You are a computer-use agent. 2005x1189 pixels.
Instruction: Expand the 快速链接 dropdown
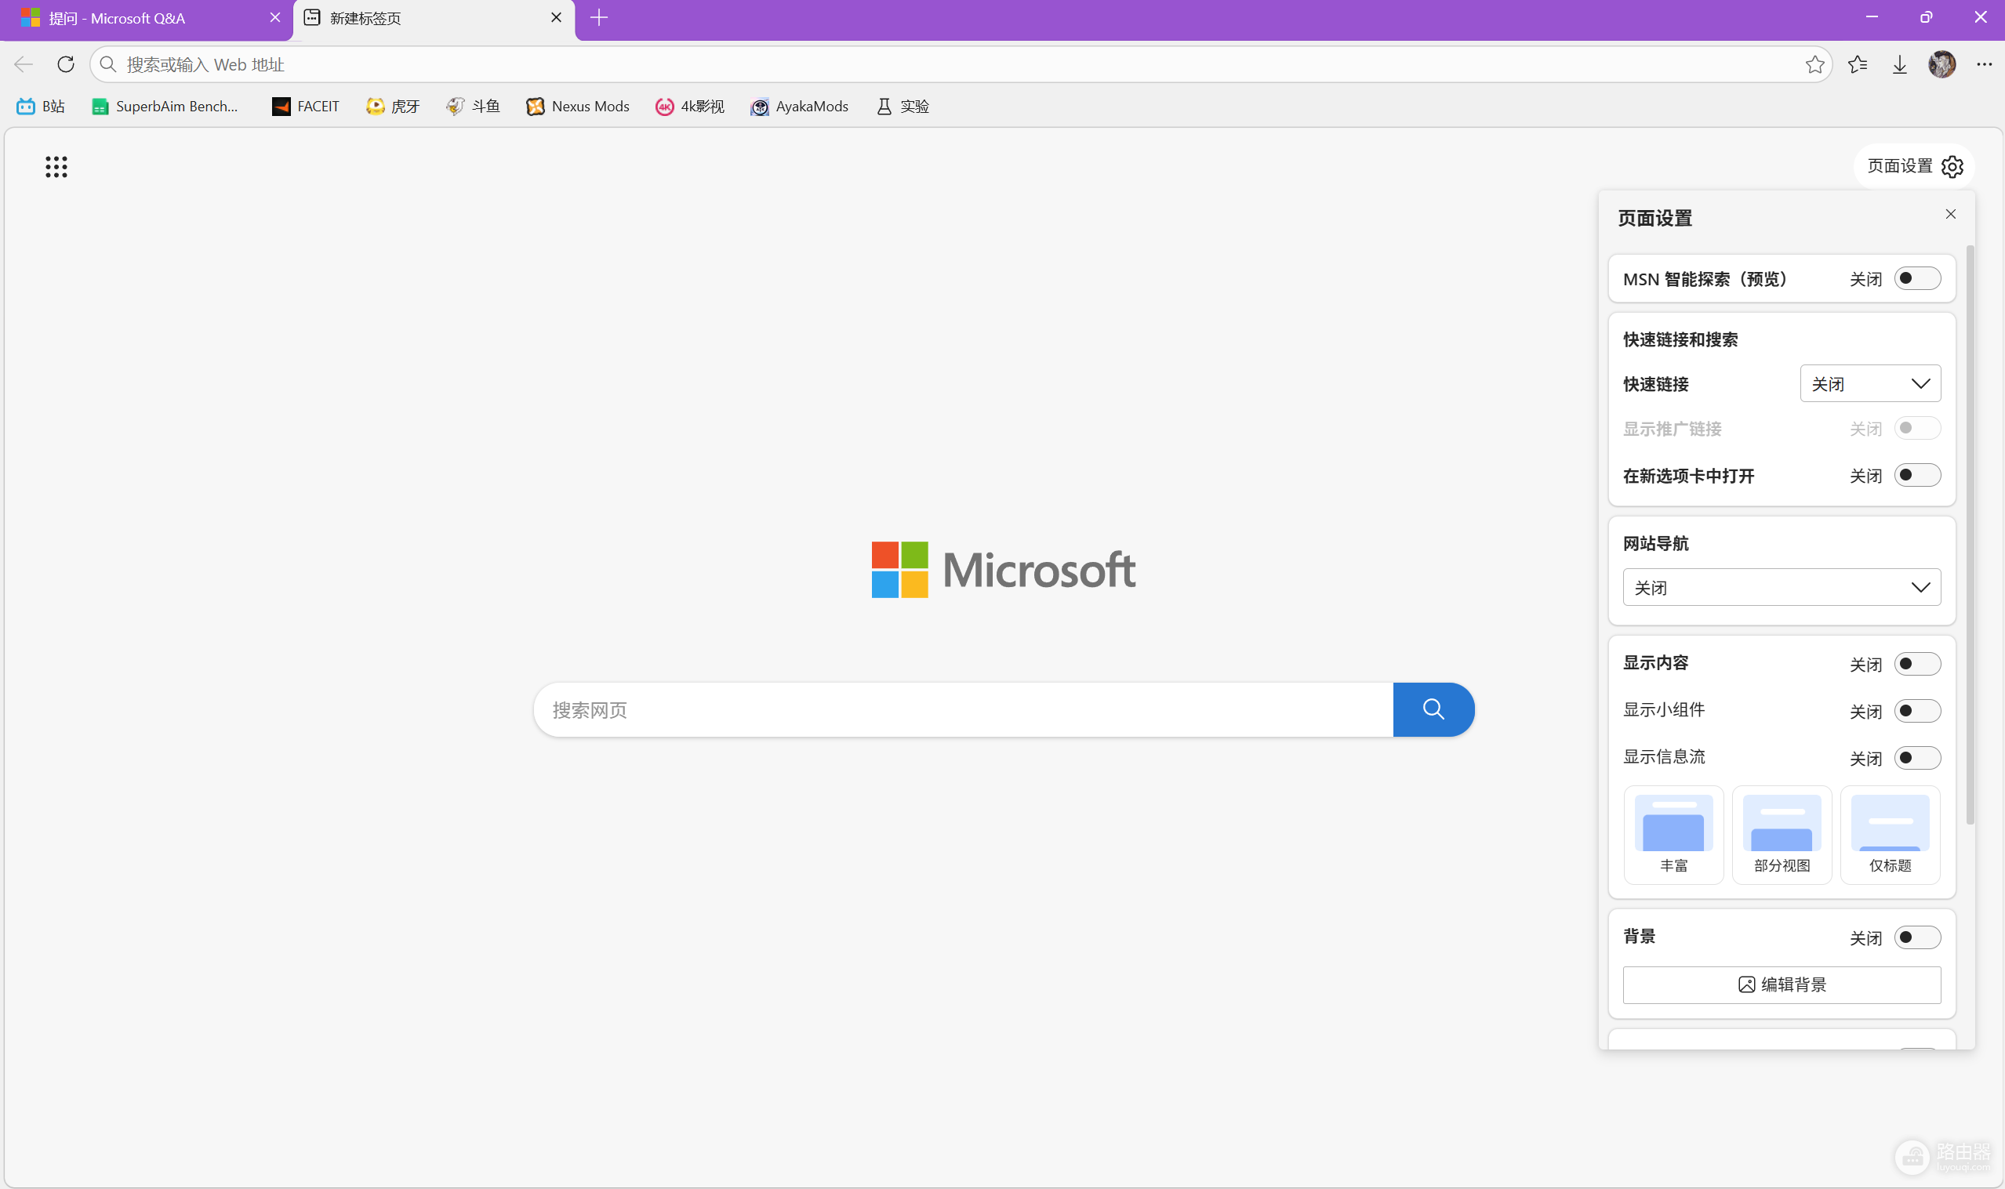click(x=1870, y=384)
